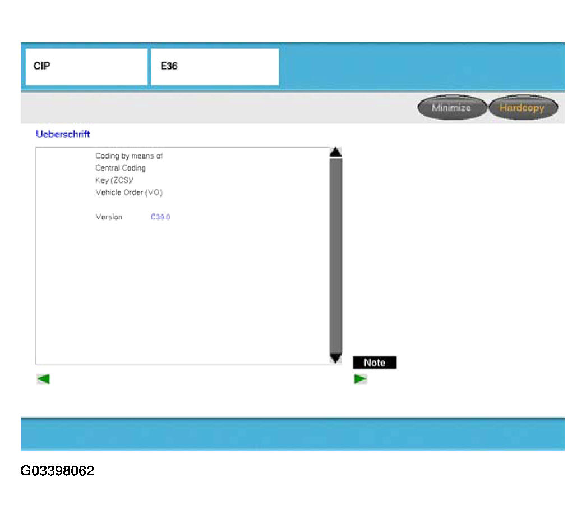Click the green left back arrow
The height and width of the screenshot is (518, 586).
[x=43, y=379]
